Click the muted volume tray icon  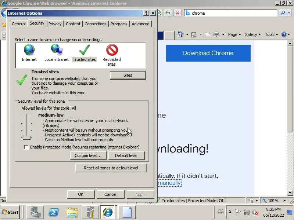[x=255, y=212]
